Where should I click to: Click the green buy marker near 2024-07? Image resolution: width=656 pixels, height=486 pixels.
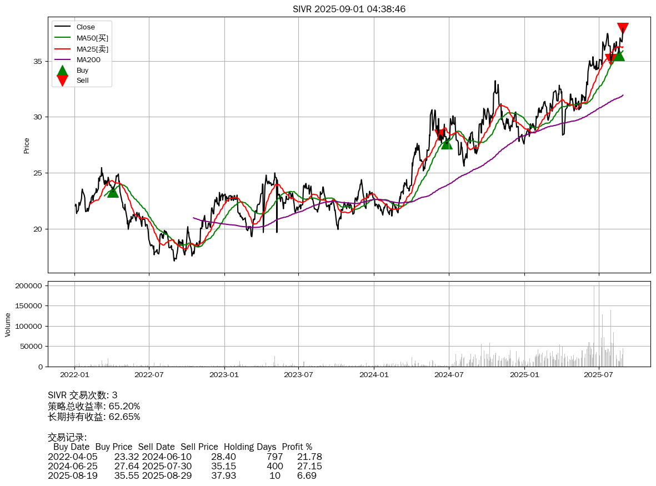(447, 144)
